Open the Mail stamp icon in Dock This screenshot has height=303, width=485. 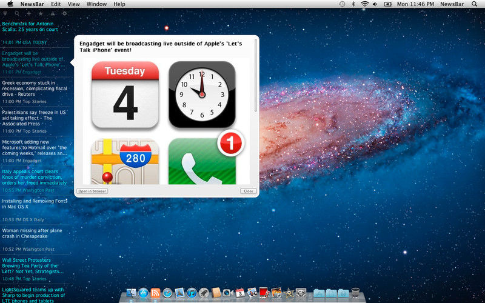[179, 293]
